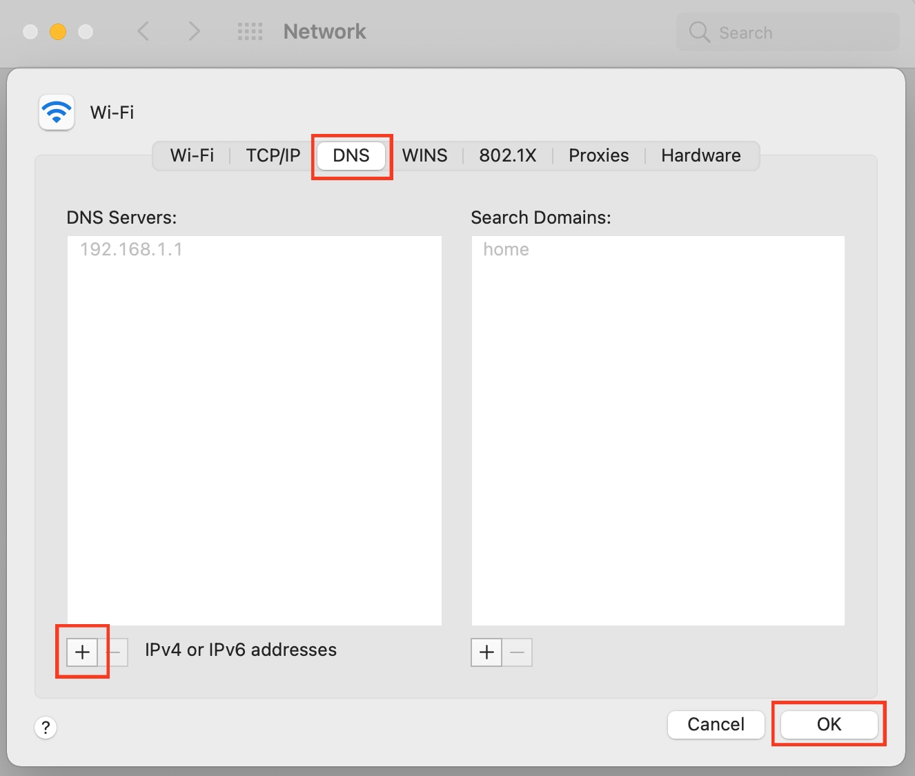Select the DNS tab
Image resolution: width=915 pixels, height=776 pixels.
[351, 155]
